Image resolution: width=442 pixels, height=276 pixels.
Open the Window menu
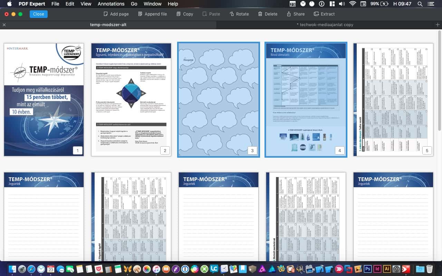click(152, 4)
